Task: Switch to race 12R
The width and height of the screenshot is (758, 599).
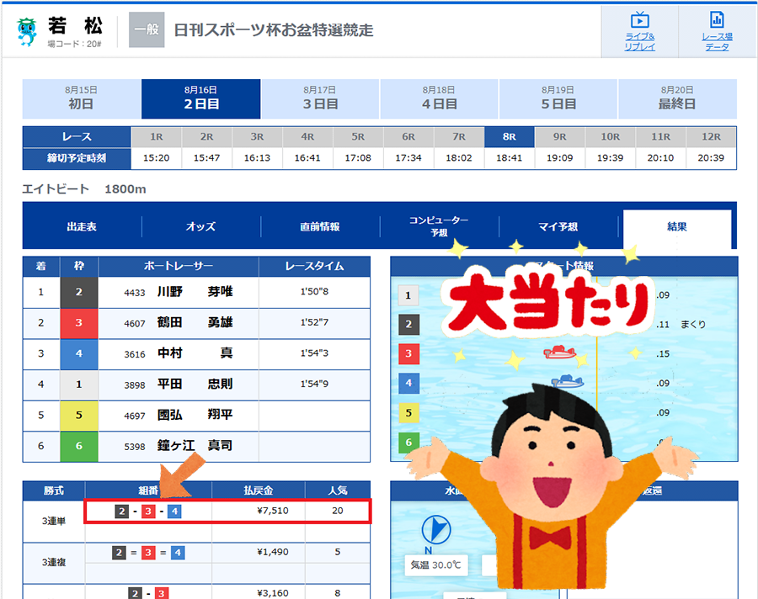Action: [x=711, y=137]
